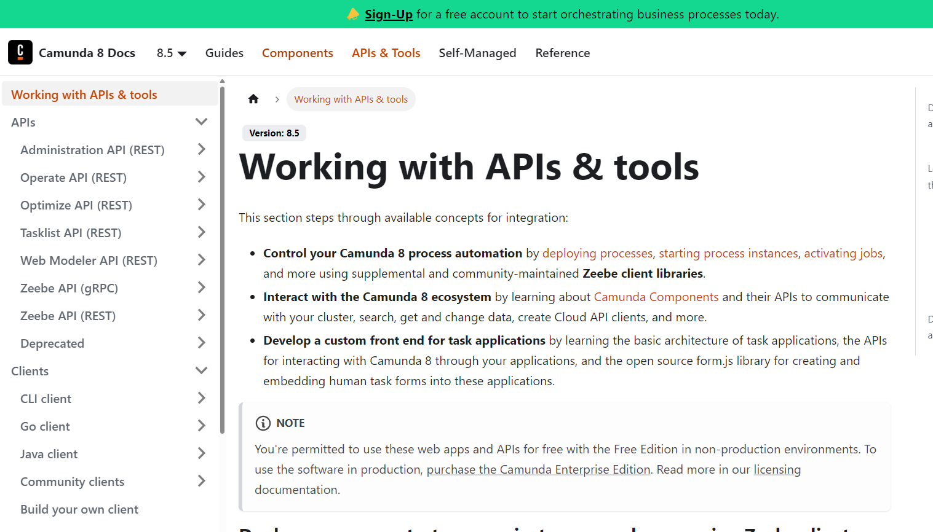Viewport: 933px width, 532px height.
Task: Expand Community clients chevron
Action: click(x=201, y=481)
